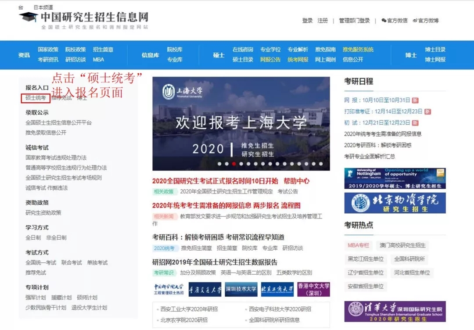Open 推免服务系统 in navigation bar
Viewport: 474px width, 330px height.
click(x=358, y=49)
